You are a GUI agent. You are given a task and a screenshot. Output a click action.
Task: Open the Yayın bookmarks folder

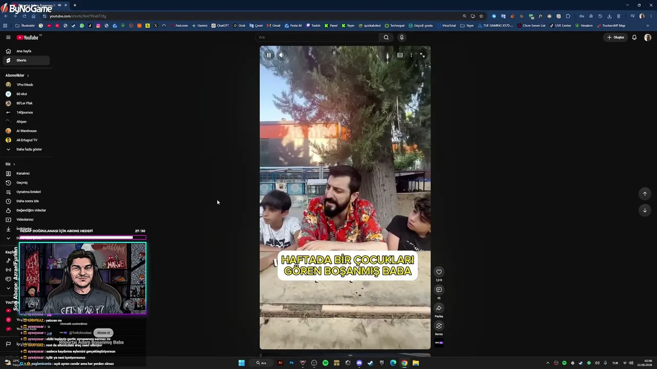coord(467,26)
